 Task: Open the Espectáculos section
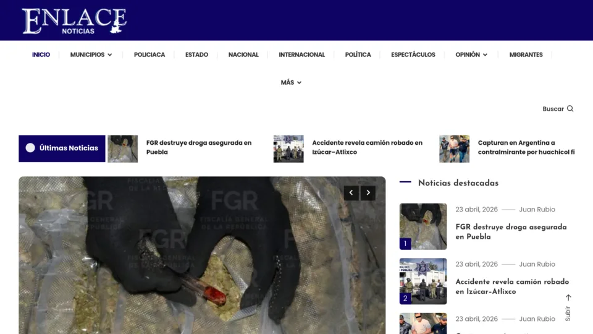413,54
